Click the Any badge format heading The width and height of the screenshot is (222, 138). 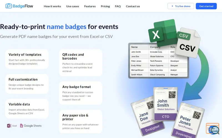(x=77, y=87)
